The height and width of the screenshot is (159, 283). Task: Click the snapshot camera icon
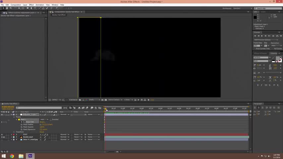coord(80,100)
